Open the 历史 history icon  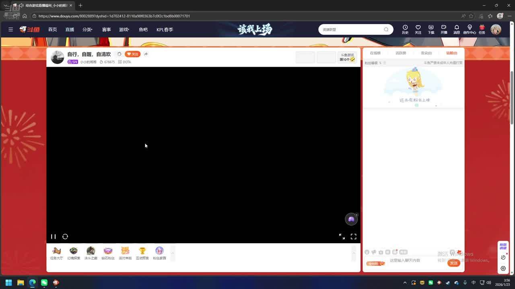pos(405,29)
